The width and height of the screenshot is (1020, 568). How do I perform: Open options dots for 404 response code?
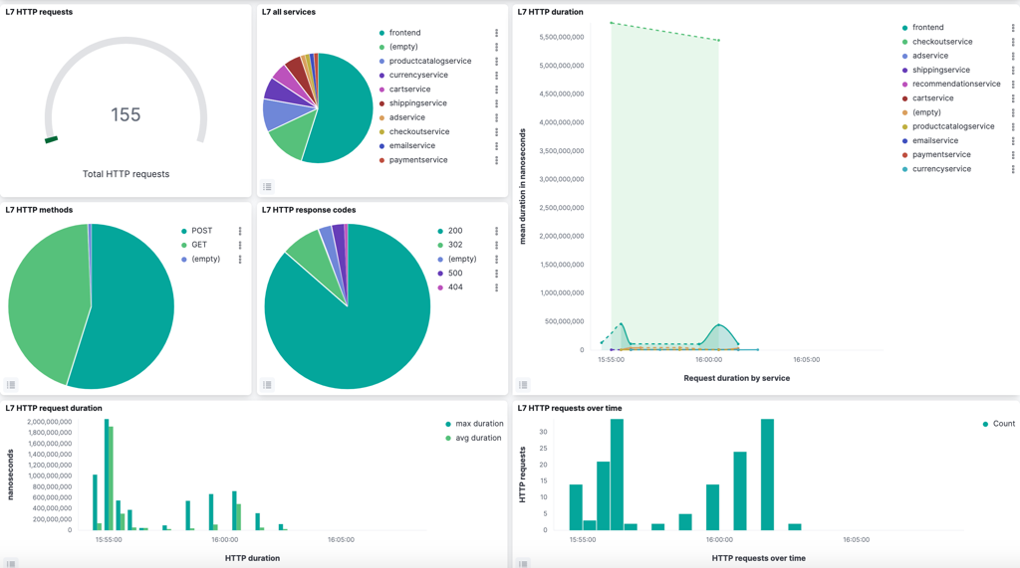tap(496, 287)
